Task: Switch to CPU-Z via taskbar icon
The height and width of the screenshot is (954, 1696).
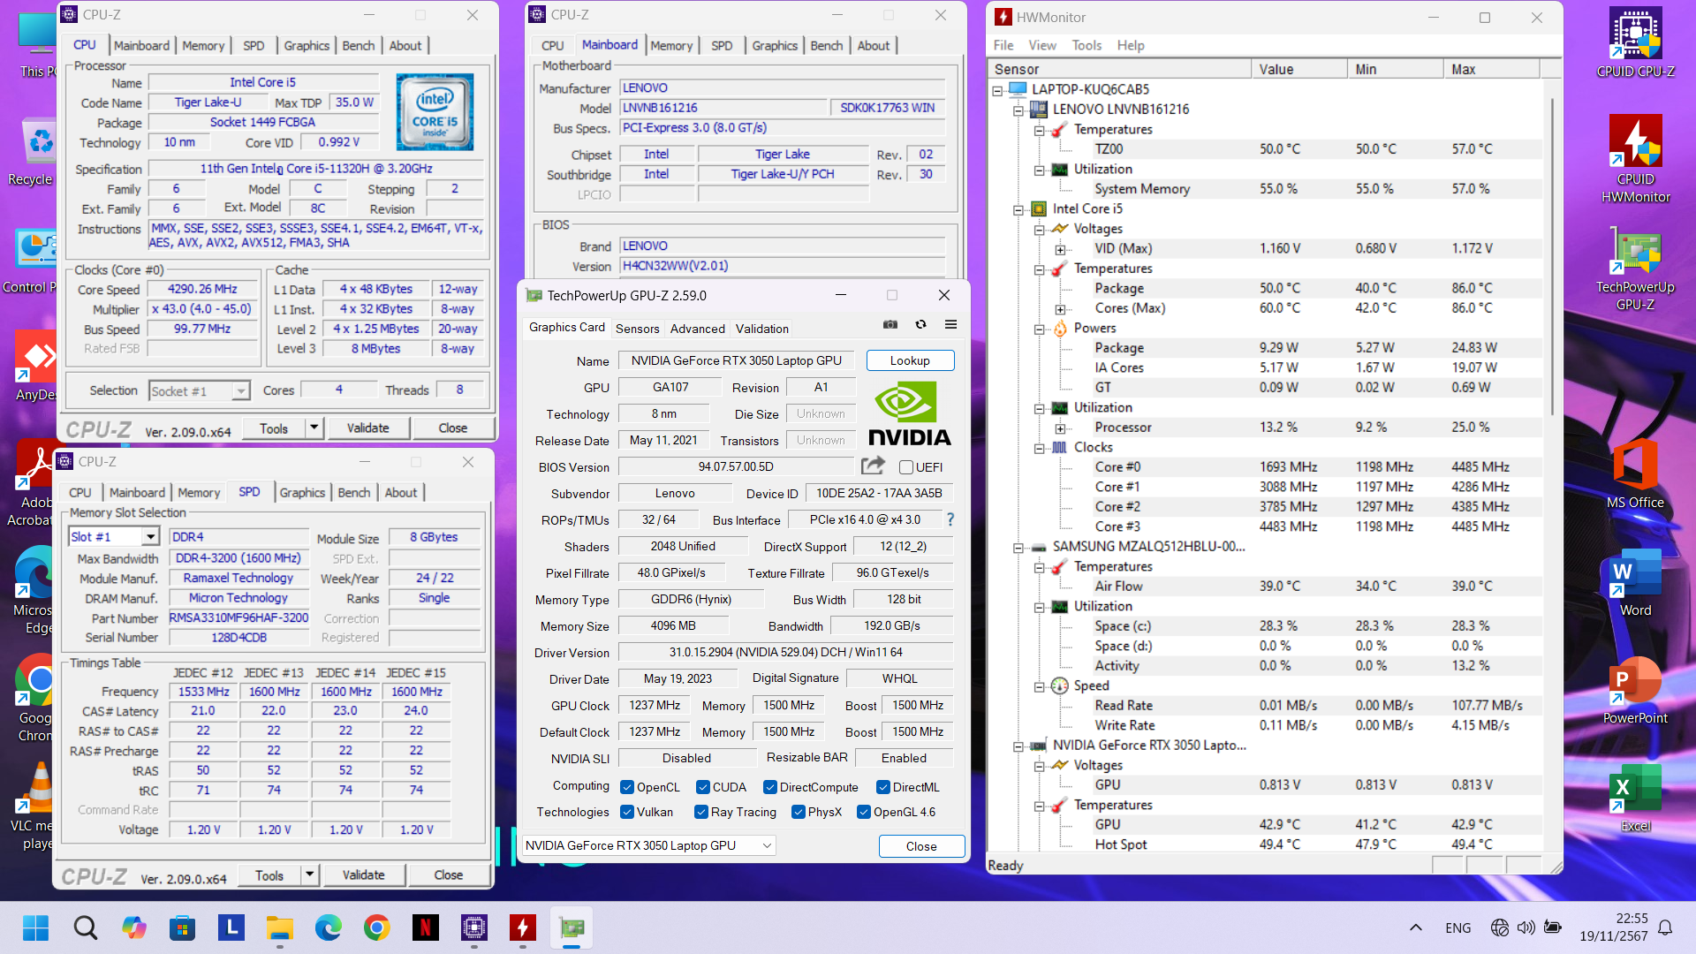Action: [473, 927]
